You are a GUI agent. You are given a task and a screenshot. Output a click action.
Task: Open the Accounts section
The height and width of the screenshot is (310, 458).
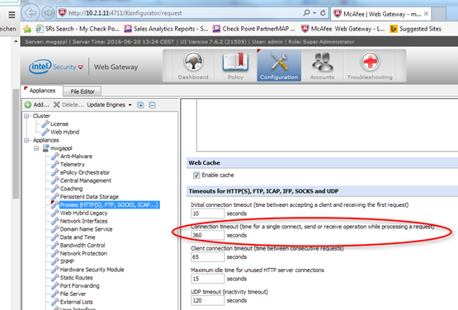322,66
